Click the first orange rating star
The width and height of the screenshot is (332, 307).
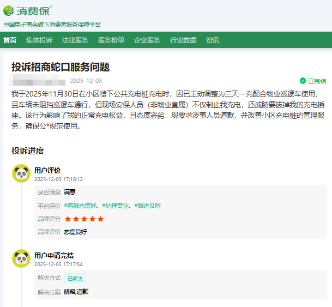pyautogui.click(x=68, y=219)
